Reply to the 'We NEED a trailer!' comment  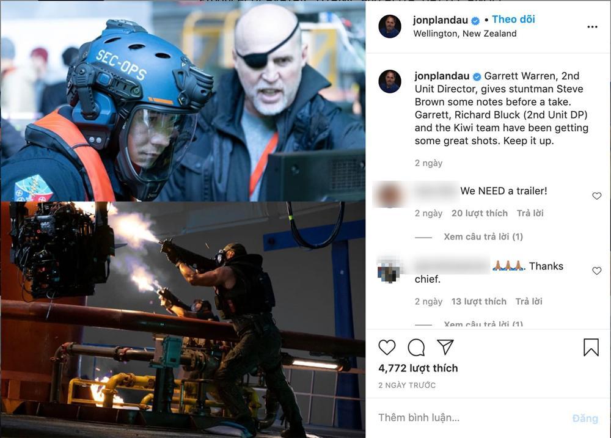pyautogui.click(x=530, y=213)
